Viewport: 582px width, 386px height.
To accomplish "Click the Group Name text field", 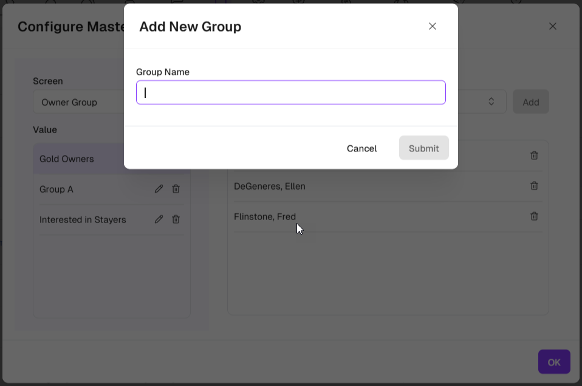I will (x=291, y=92).
